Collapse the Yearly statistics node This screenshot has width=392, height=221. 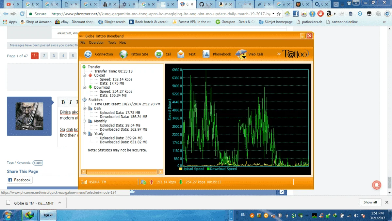pyautogui.click(x=84, y=134)
